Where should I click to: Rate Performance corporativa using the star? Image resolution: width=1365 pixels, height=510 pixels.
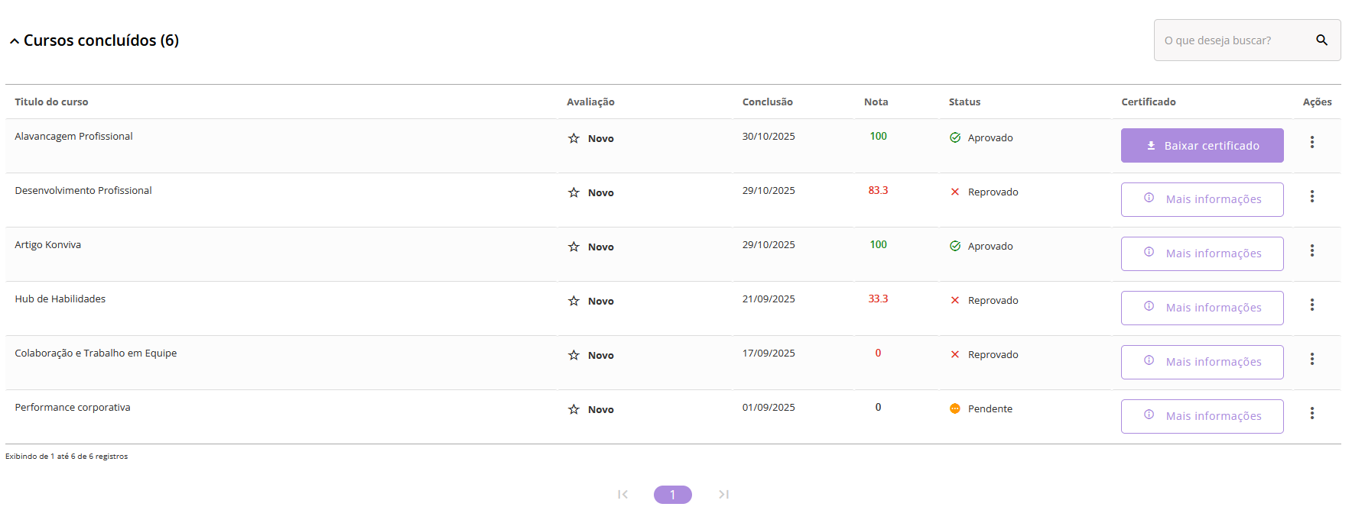tap(574, 409)
